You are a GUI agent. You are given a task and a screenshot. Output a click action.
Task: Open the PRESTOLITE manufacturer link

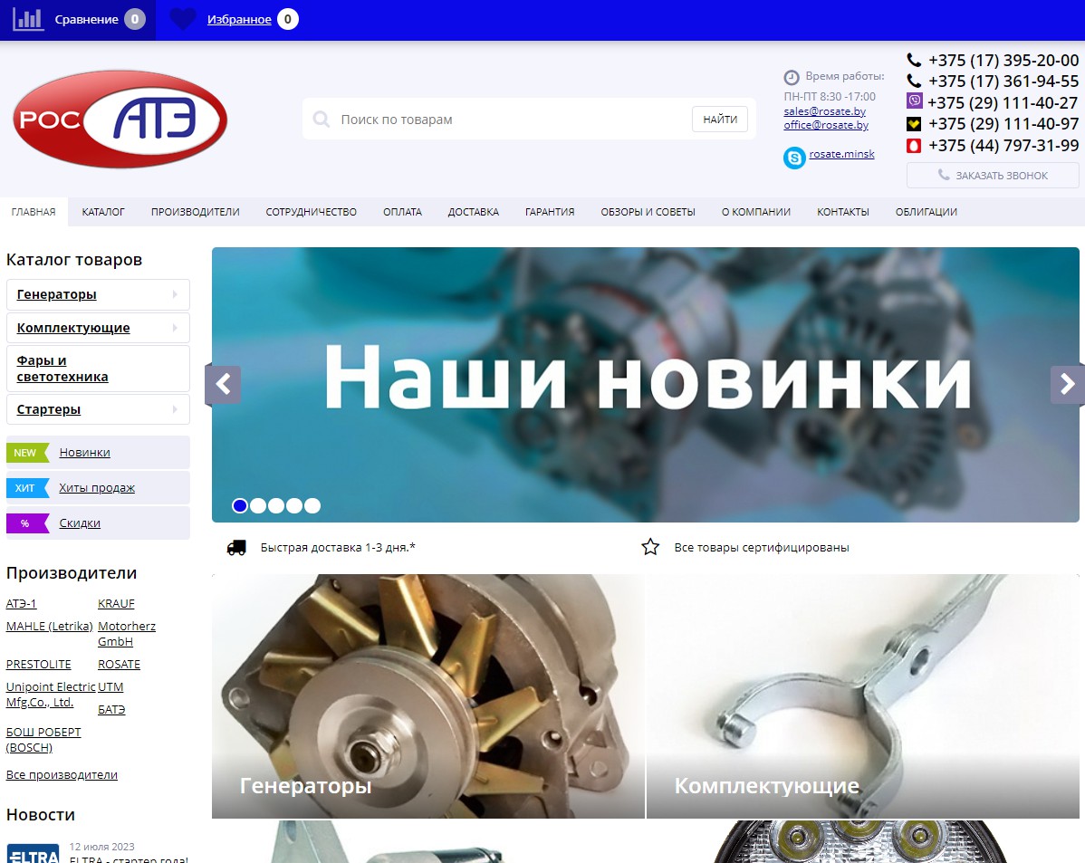39,665
